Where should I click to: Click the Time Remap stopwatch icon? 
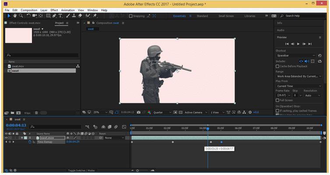tap(30, 142)
